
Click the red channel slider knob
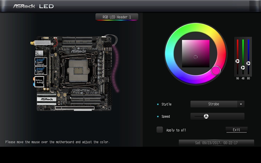[x=238, y=61]
